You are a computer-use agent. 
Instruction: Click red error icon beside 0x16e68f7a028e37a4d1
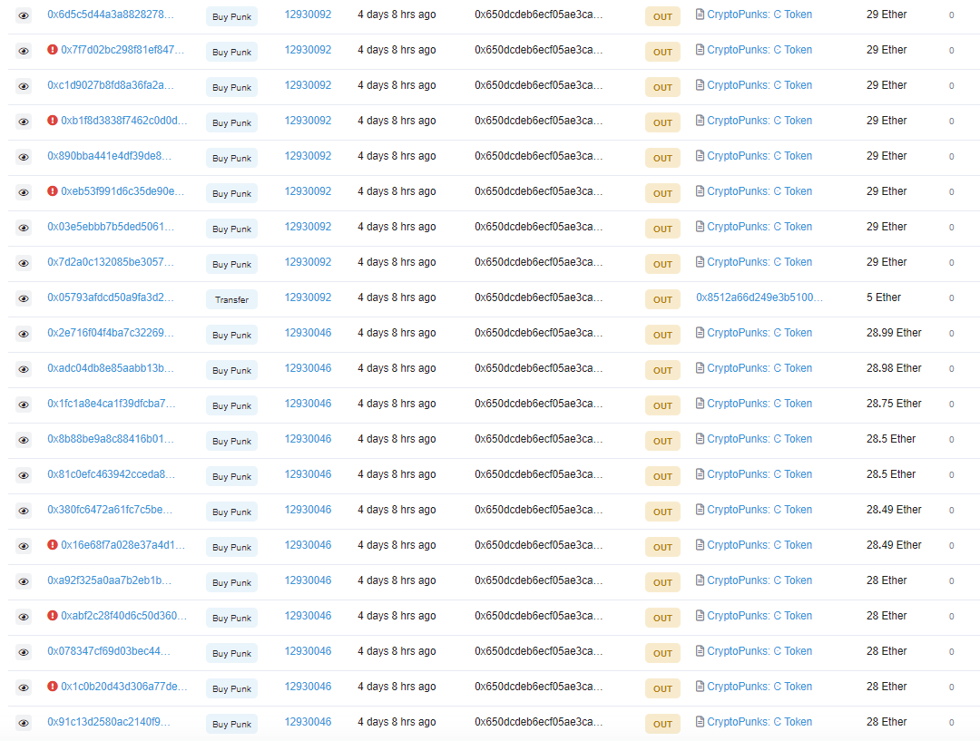tap(53, 545)
